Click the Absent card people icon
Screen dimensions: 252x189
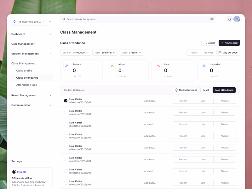click(112, 66)
